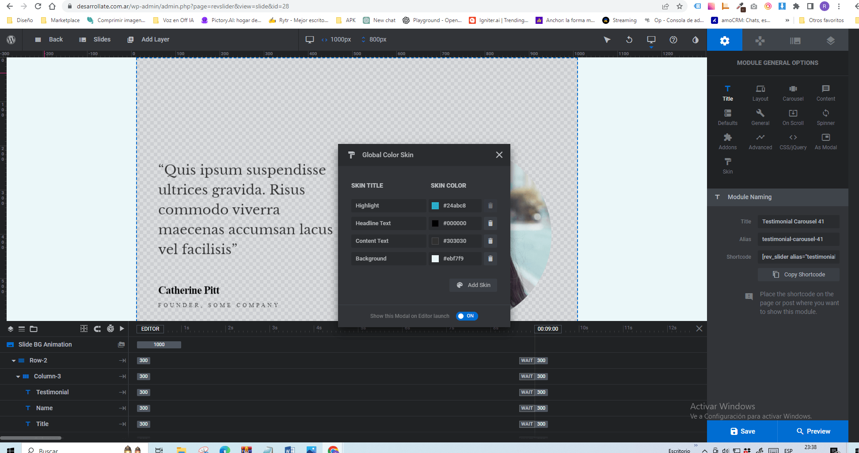Open the Content settings section
Screen dimensions: 859x453
(826, 93)
